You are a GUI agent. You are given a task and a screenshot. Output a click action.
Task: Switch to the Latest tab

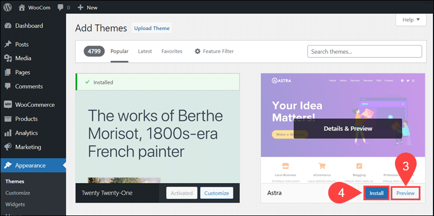[x=145, y=52]
